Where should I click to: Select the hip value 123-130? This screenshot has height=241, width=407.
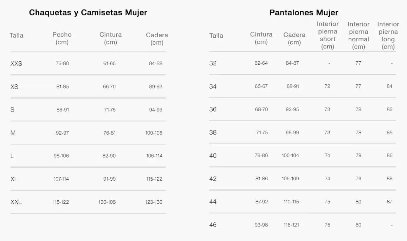pos(154,202)
